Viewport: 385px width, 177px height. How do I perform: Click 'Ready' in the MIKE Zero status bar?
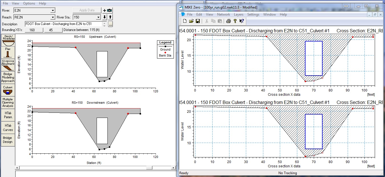(x=184, y=173)
